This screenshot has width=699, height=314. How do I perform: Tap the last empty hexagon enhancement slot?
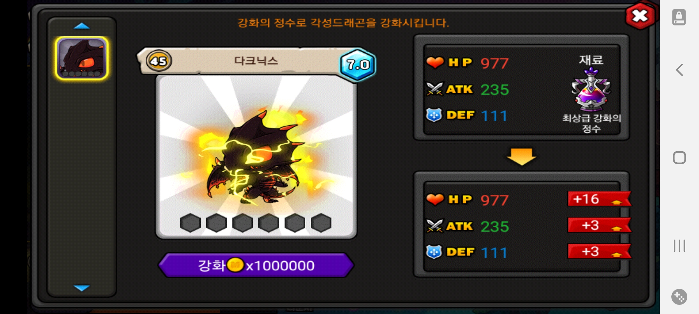coord(321,223)
